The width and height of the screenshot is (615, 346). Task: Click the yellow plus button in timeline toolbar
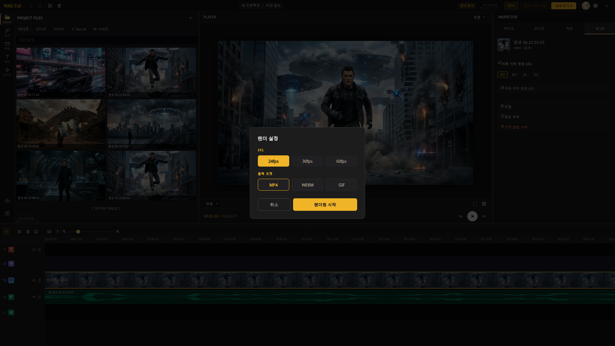click(x=6, y=232)
